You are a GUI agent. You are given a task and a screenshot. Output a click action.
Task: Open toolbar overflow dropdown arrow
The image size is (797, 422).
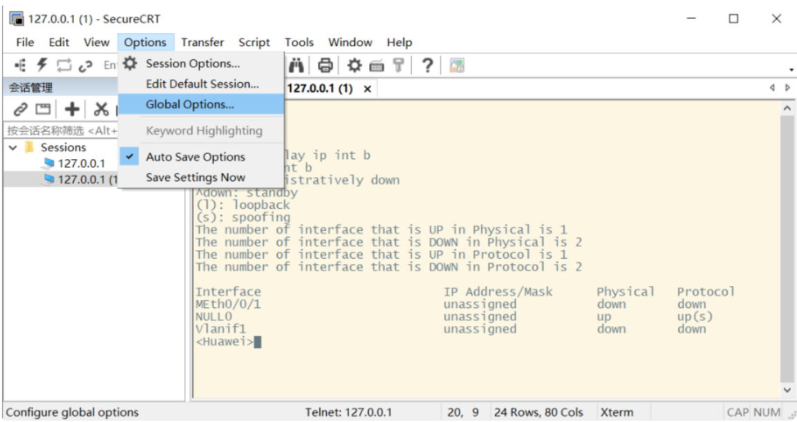tap(791, 69)
